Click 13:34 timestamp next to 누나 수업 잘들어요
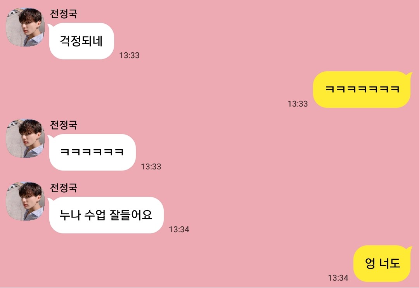This screenshot has height=288, width=419. pyautogui.click(x=179, y=229)
